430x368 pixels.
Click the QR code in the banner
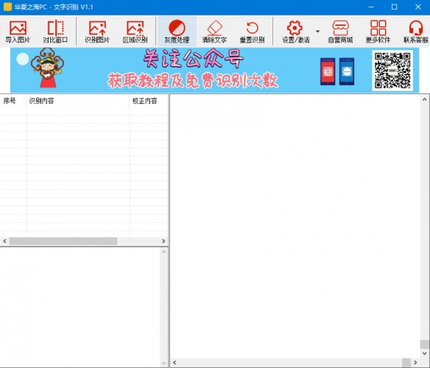point(392,71)
